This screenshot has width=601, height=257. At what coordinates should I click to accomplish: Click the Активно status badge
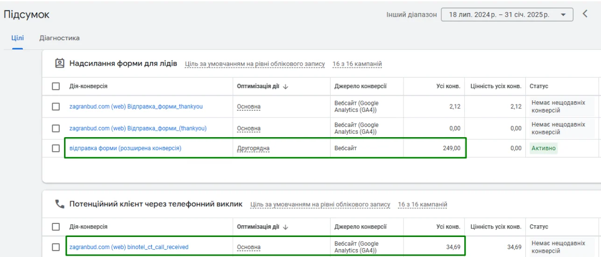[x=544, y=148]
